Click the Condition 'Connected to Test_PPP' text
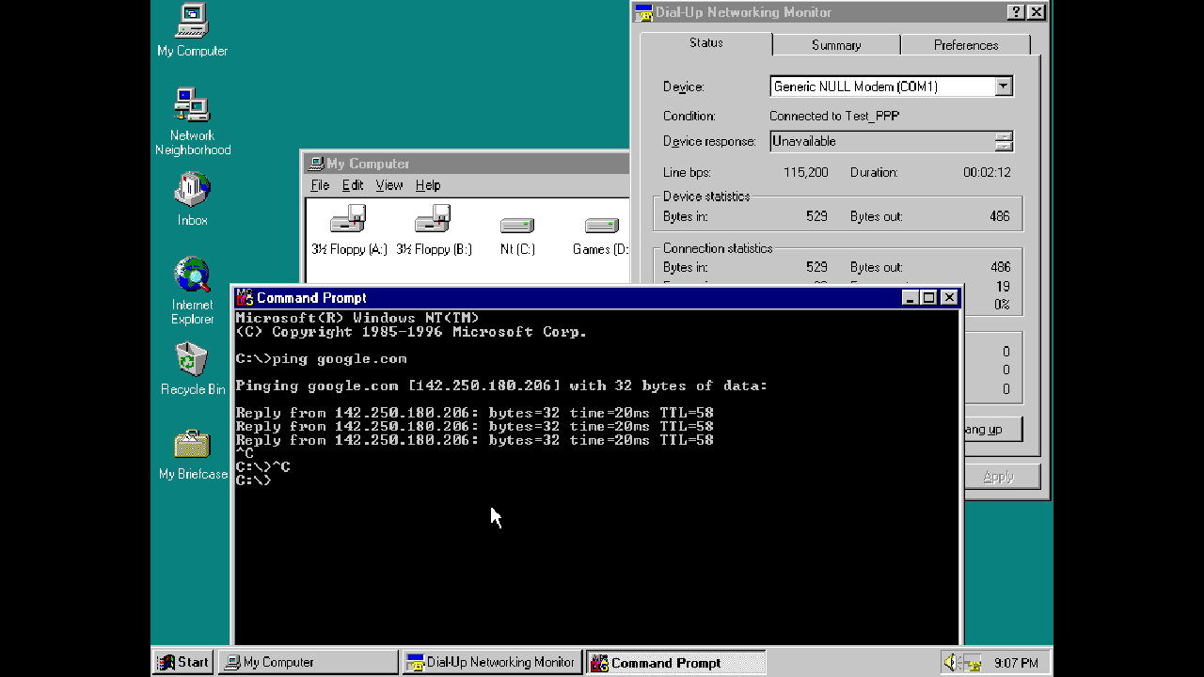1204x677 pixels. coord(834,116)
